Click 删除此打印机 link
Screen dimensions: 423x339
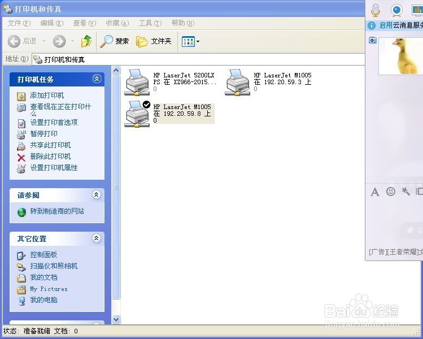click(50, 157)
